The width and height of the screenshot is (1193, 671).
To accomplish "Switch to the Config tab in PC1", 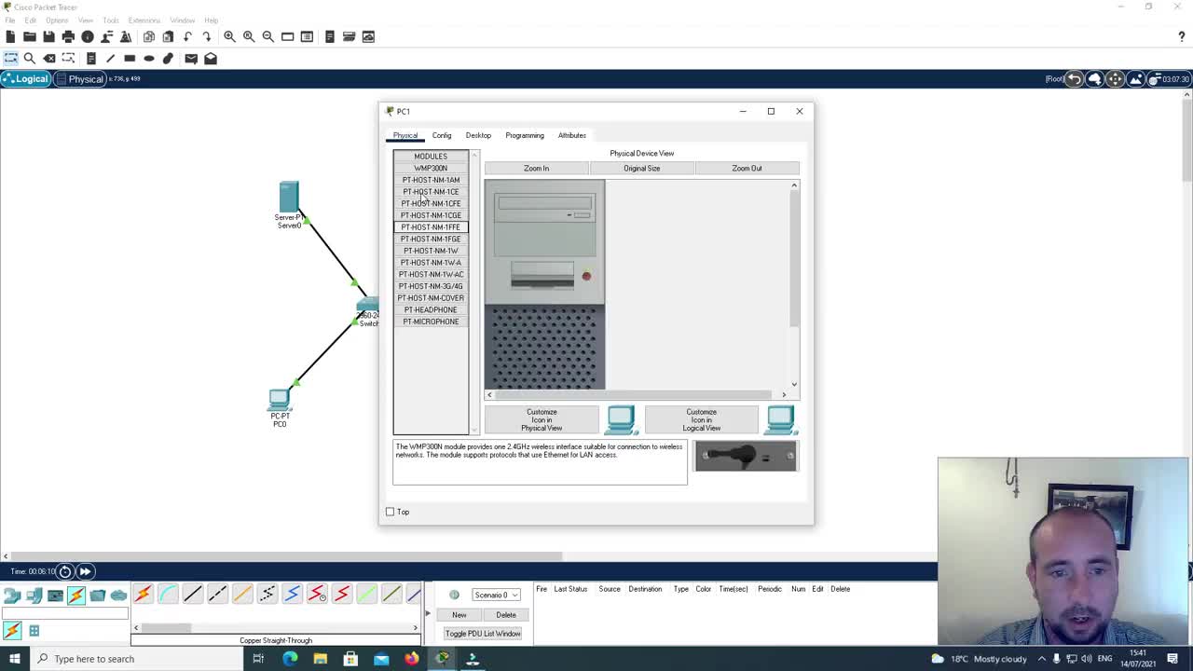I will point(442,135).
